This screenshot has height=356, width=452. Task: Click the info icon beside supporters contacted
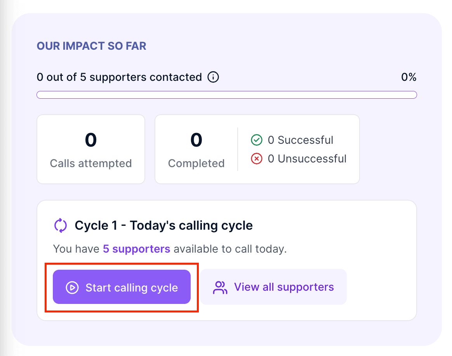(x=213, y=77)
